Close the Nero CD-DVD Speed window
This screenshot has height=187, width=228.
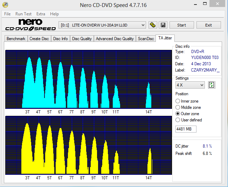(217, 3)
